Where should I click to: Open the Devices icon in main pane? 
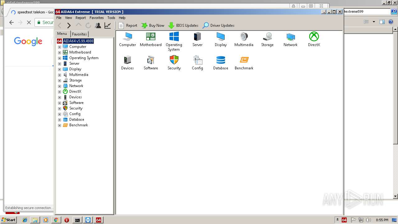click(x=127, y=60)
